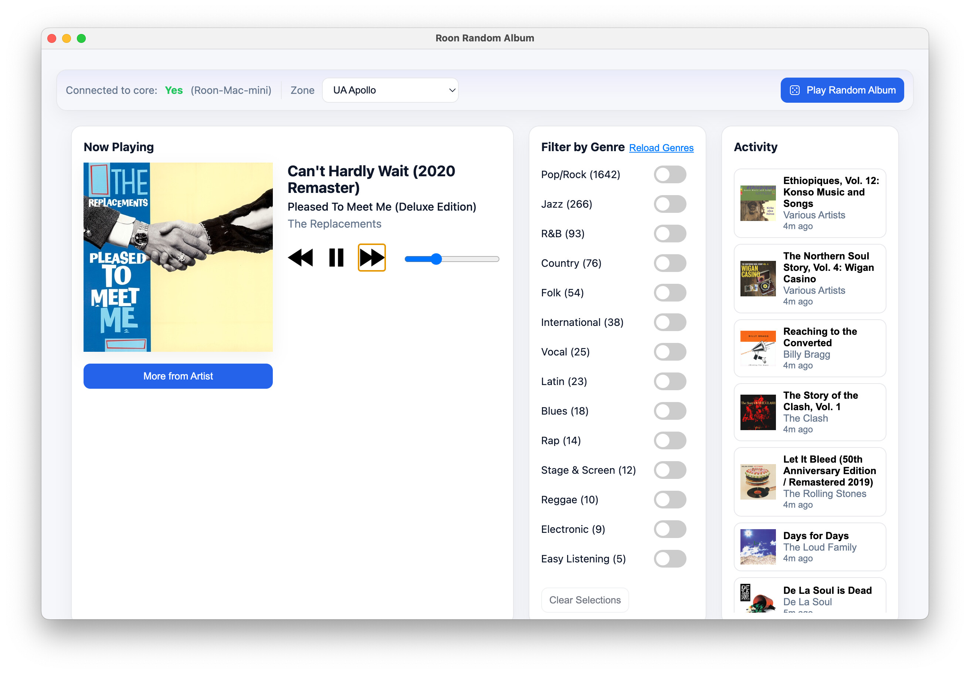Open the Let It Bleed album thumbnail
970x674 pixels.
(757, 481)
